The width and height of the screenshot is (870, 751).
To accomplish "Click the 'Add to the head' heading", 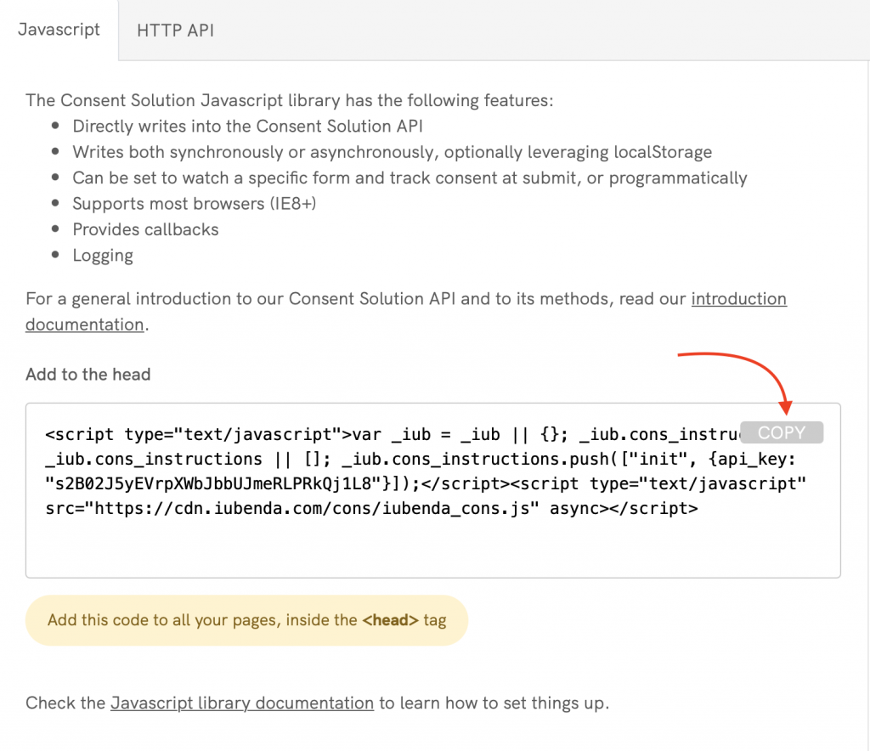I will point(88,375).
